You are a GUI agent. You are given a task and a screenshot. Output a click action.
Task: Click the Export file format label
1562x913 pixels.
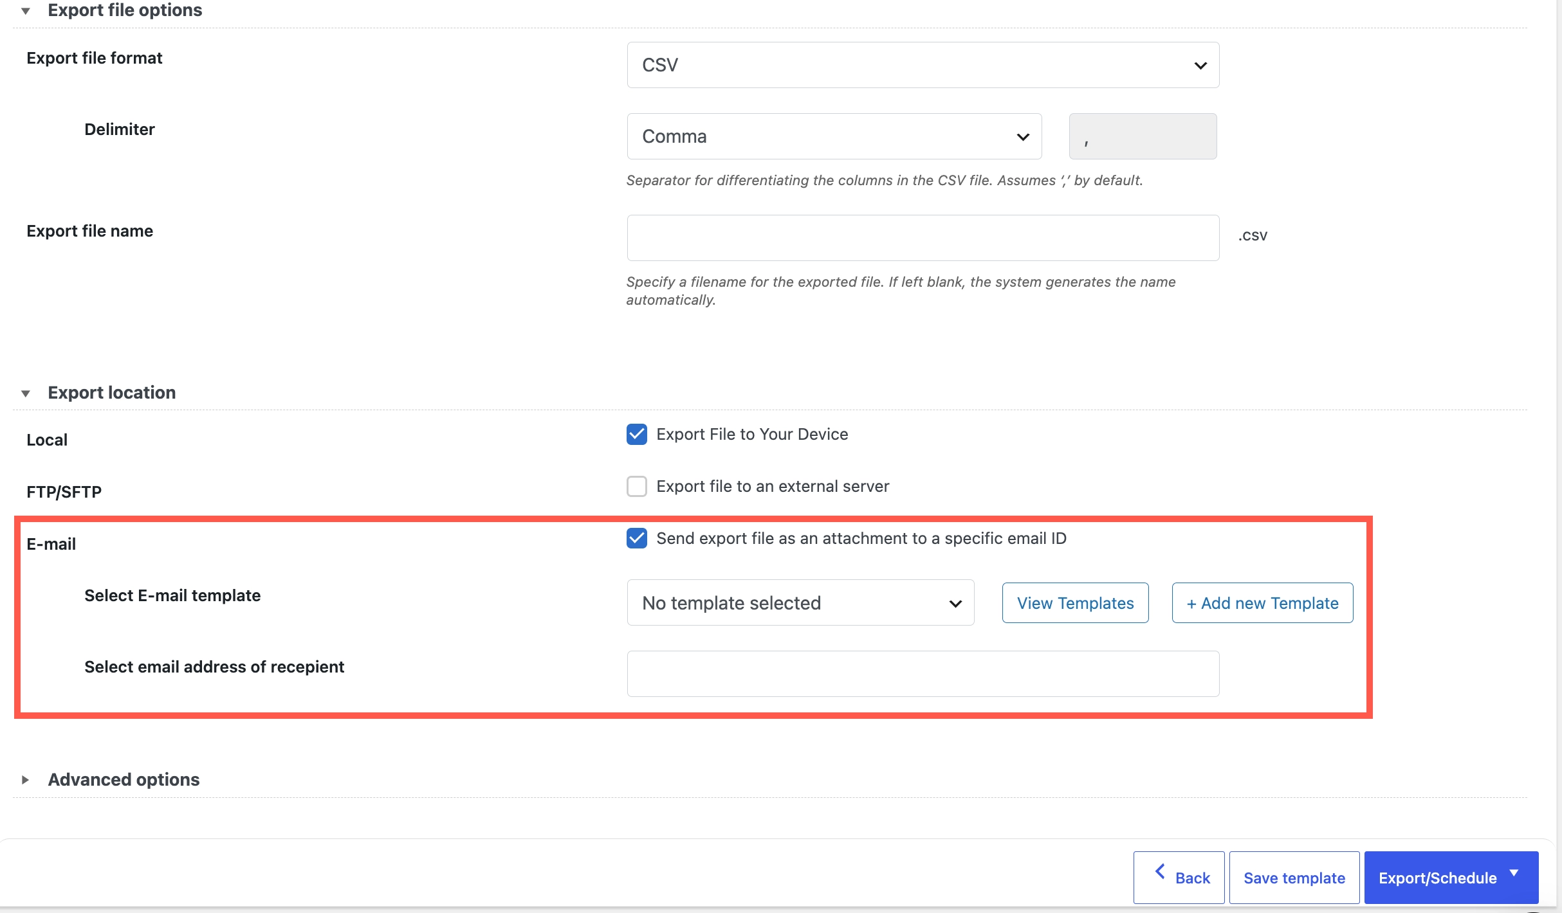point(95,58)
